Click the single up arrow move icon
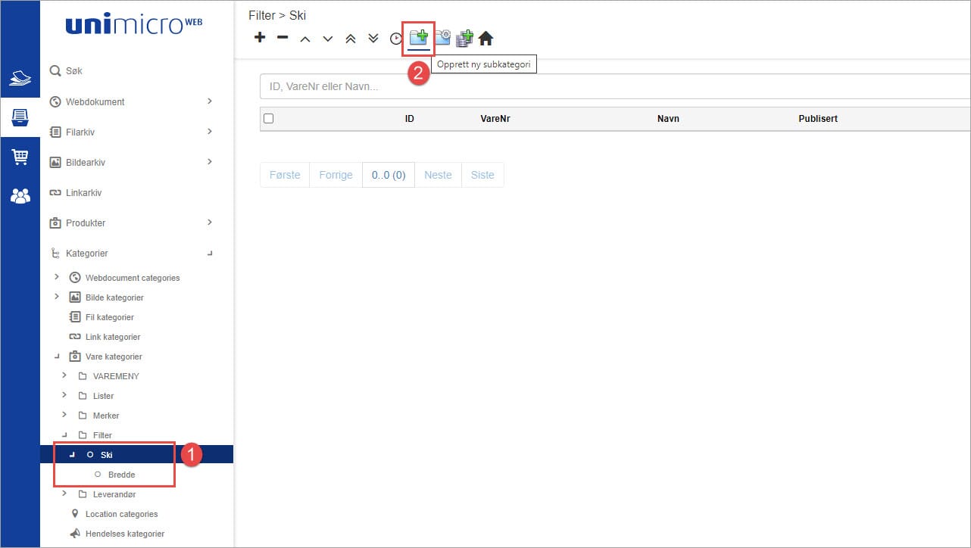 click(x=305, y=39)
